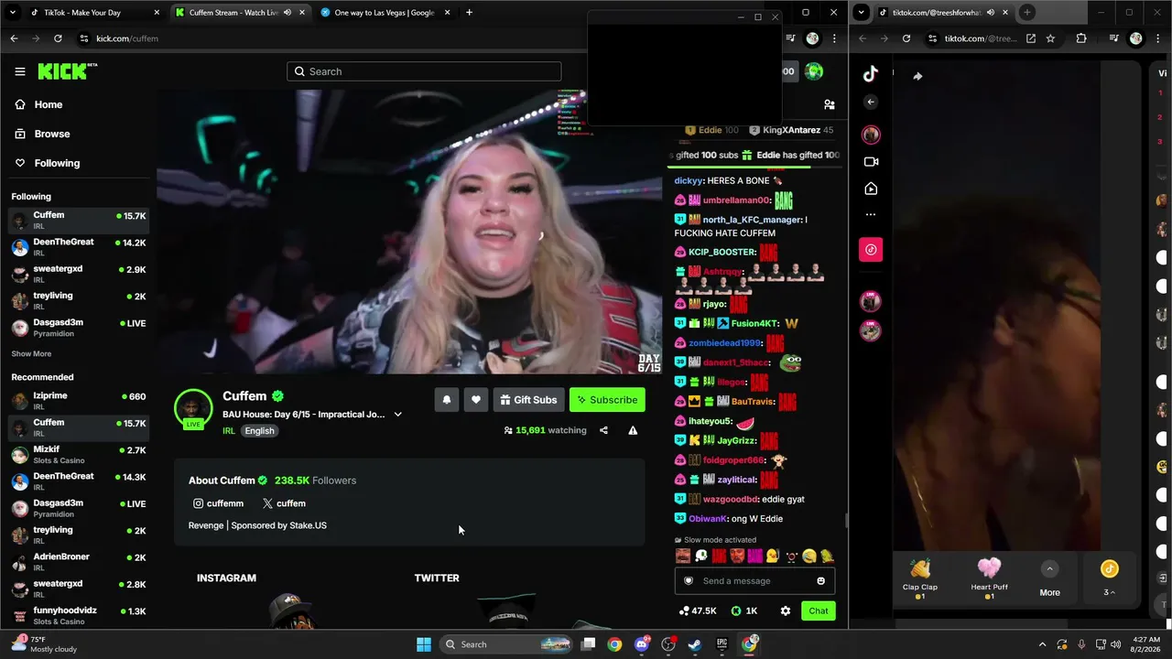Open the TikTok LIVE home icon in the sidebar
The height and width of the screenshot is (659, 1172).
pyautogui.click(x=871, y=189)
